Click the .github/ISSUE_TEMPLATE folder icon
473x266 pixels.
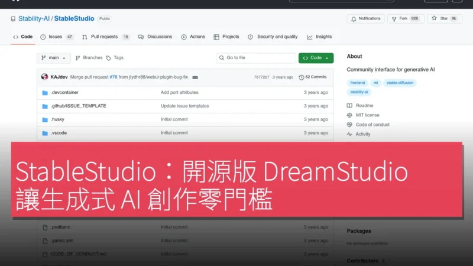pos(45,106)
